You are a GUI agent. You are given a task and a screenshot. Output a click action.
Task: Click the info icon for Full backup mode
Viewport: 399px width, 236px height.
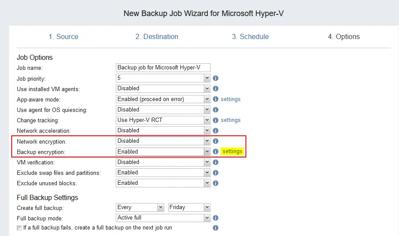pos(216,218)
